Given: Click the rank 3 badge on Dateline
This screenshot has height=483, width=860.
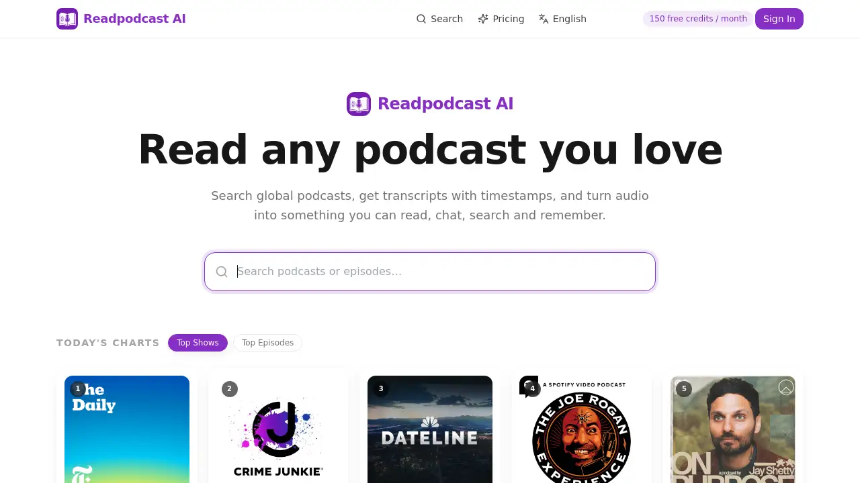Looking at the screenshot, I should point(381,389).
